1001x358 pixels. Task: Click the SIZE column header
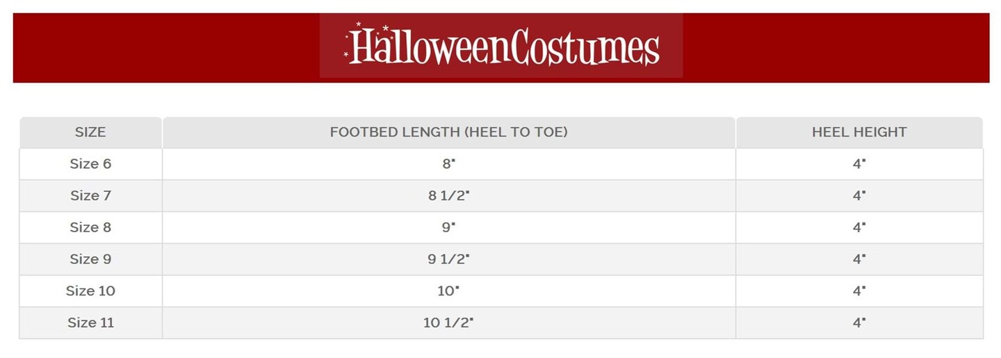(90, 132)
